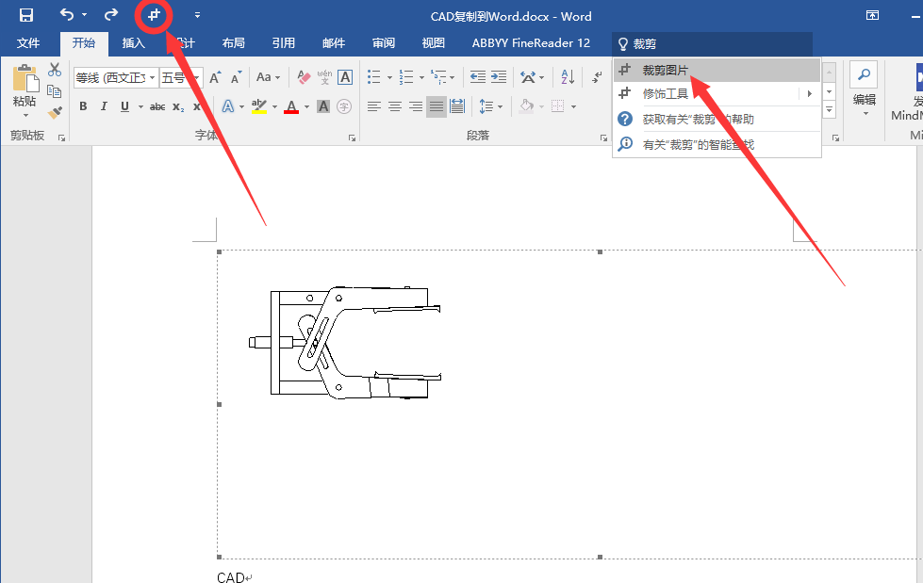Switch to the 布局 tab

[234, 43]
